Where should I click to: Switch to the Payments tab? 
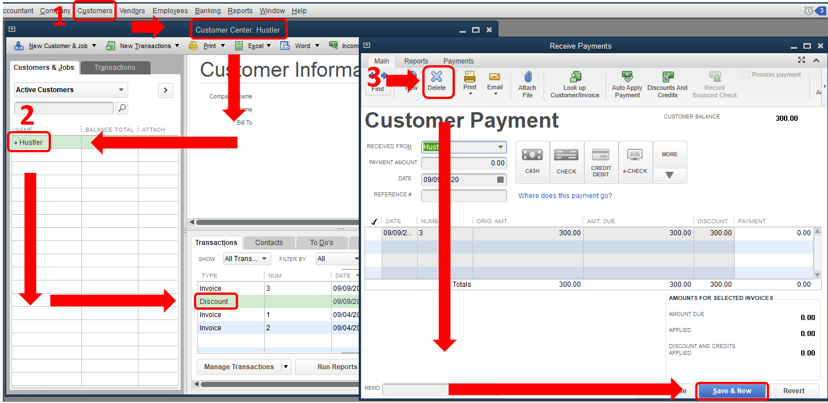click(x=458, y=61)
